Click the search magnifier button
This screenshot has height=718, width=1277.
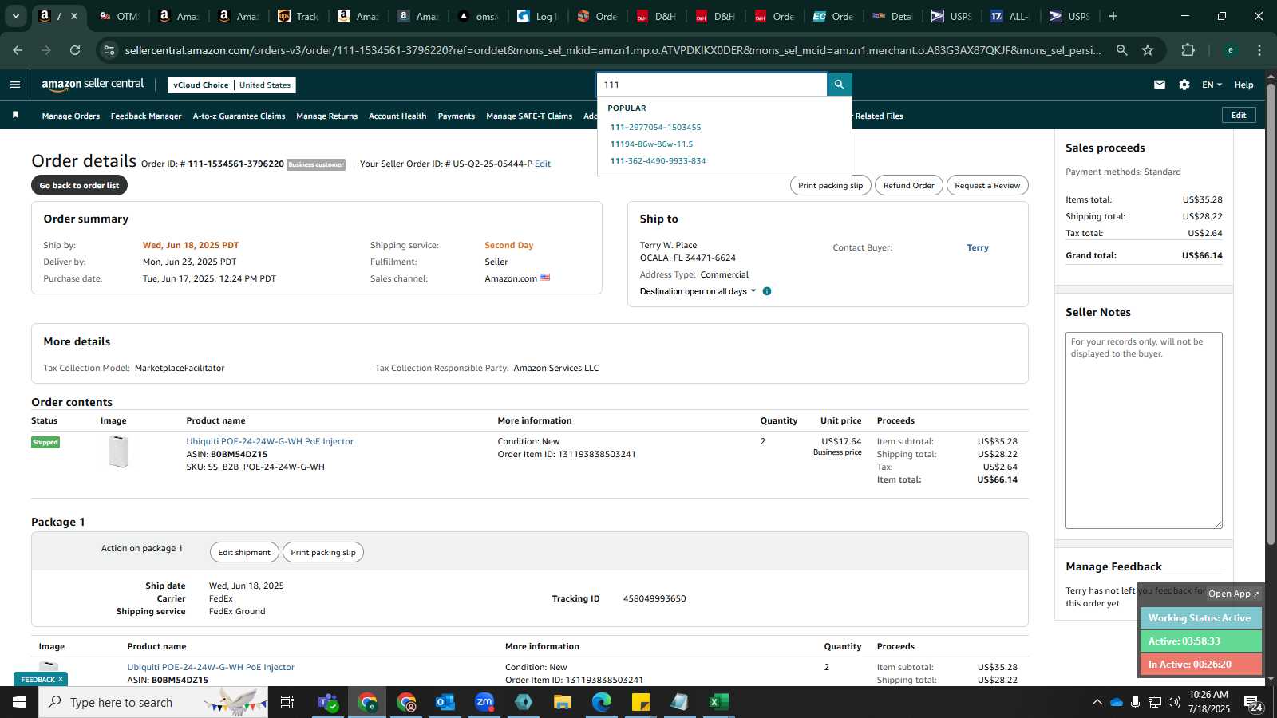point(839,85)
